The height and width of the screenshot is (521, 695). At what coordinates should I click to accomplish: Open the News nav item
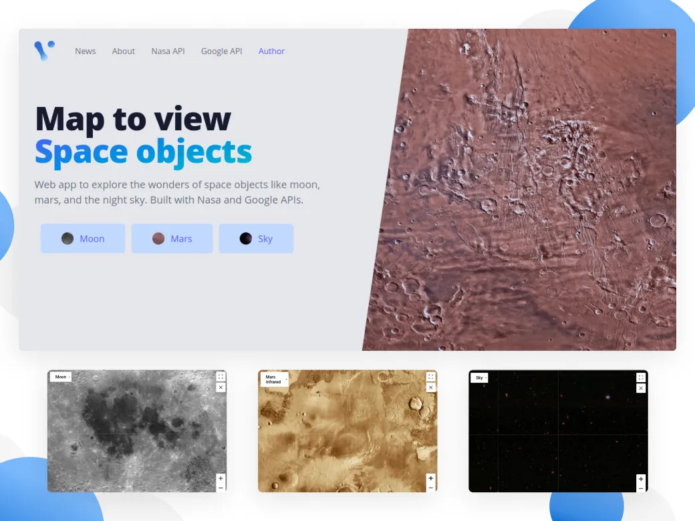pos(85,51)
